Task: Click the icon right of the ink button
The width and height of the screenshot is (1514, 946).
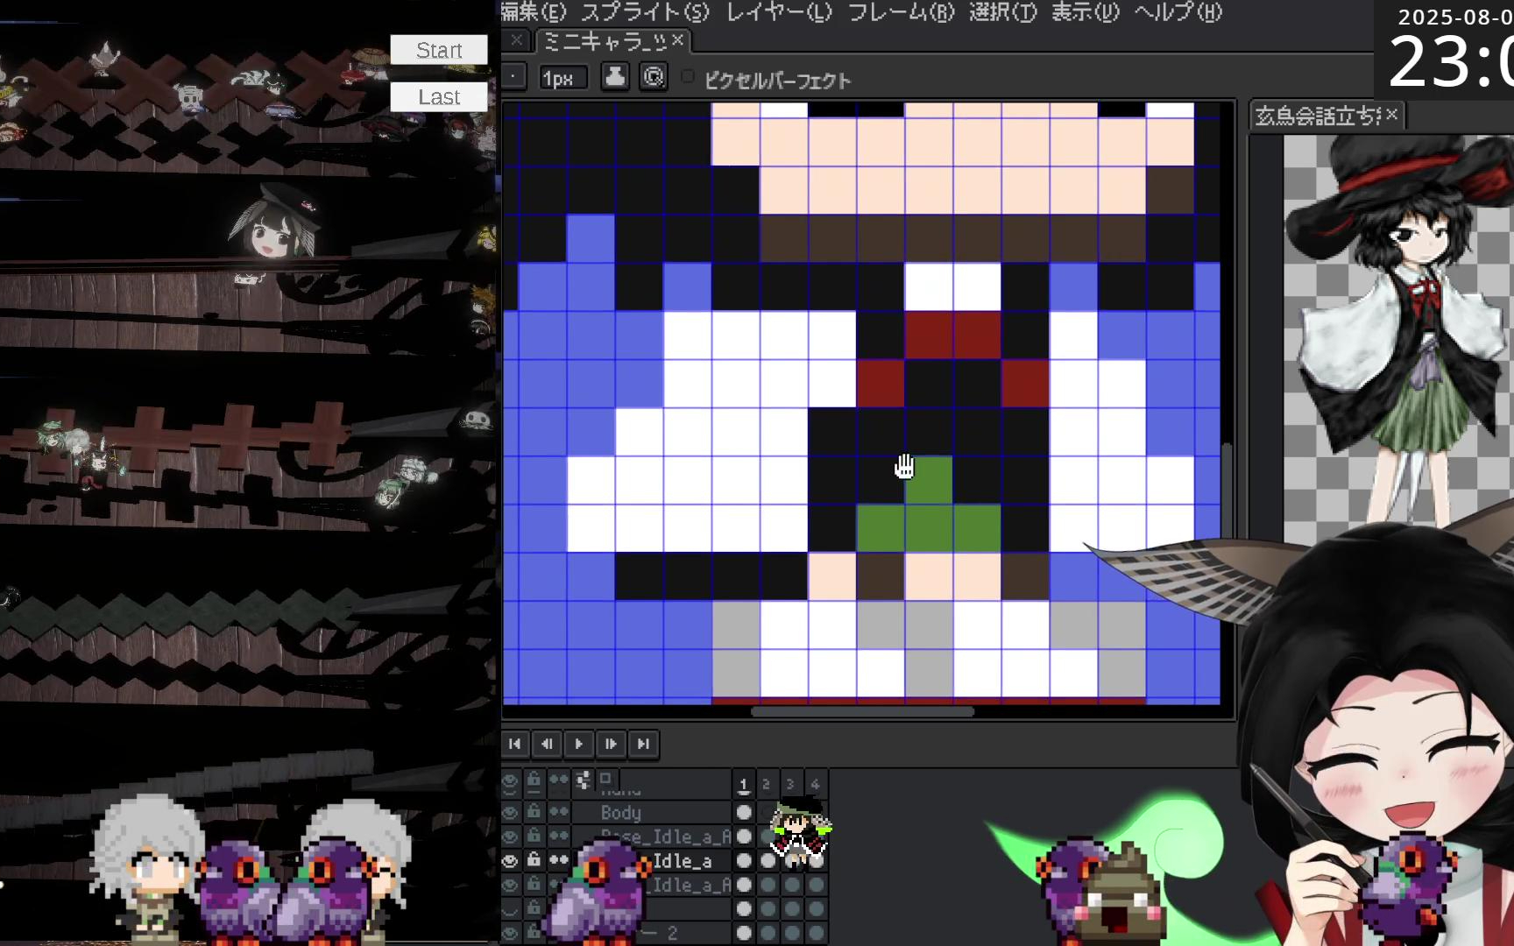Action: [654, 77]
